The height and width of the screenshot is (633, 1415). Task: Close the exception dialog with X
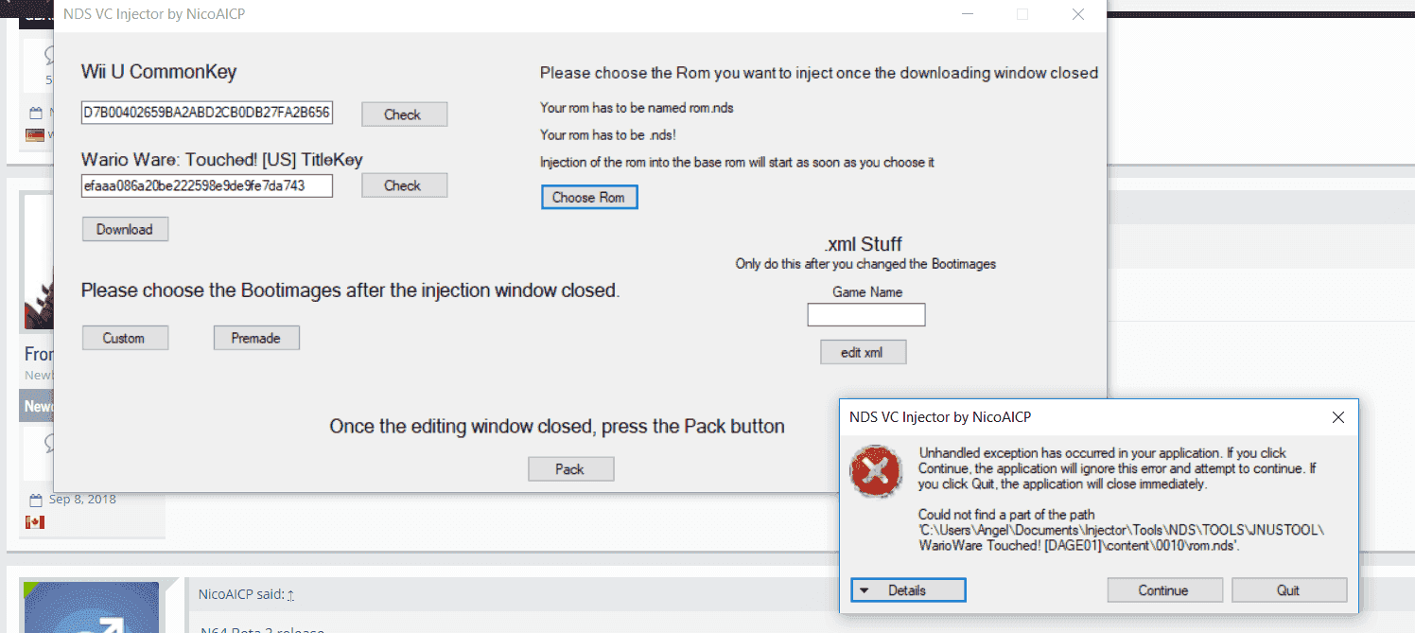coord(1338,416)
